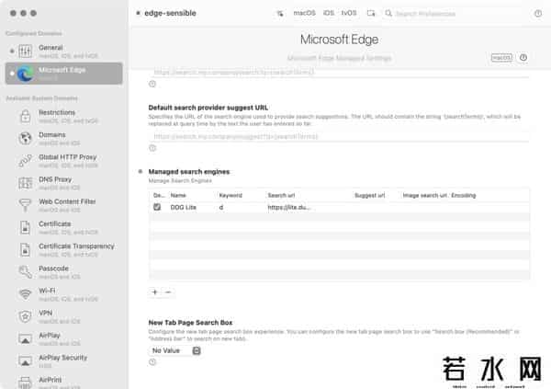Open the VPN payload
Viewport: 551px width, 389px height.
[64, 316]
